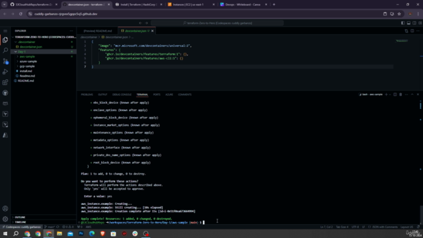Open the Preview README.md editor tab
This screenshot has height=238, width=423.
[97, 31]
